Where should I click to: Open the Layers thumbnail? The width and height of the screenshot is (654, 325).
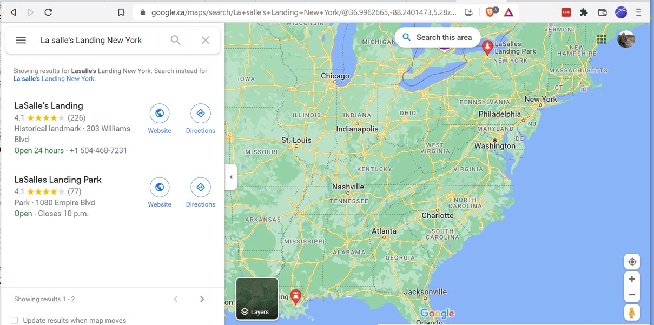click(257, 299)
